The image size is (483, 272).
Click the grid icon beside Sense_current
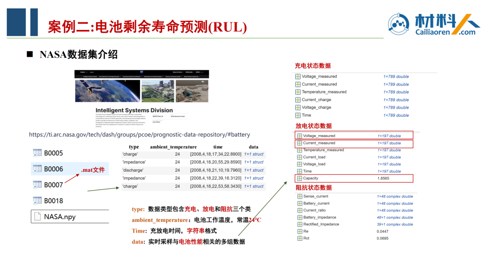click(300, 196)
